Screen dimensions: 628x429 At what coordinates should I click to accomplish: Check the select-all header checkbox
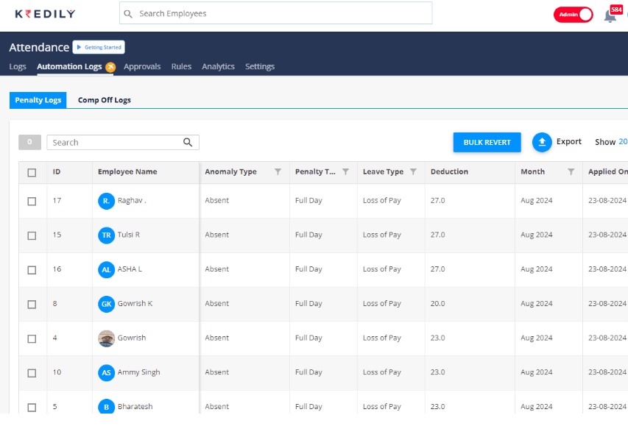pos(32,173)
